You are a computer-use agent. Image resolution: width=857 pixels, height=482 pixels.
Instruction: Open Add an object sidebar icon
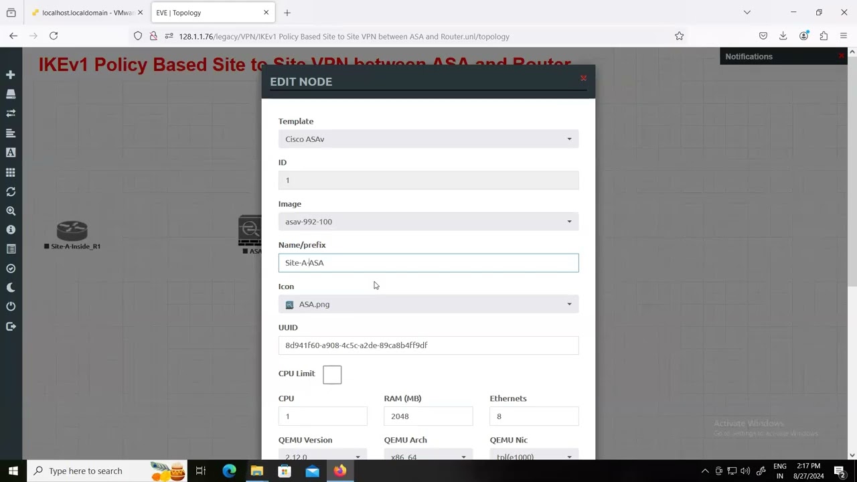[11, 75]
